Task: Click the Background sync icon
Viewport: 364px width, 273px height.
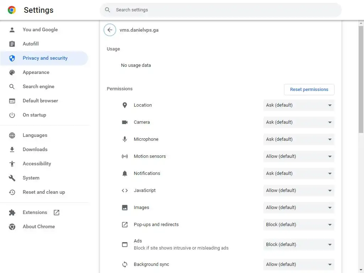Action: (x=125, y=264)
